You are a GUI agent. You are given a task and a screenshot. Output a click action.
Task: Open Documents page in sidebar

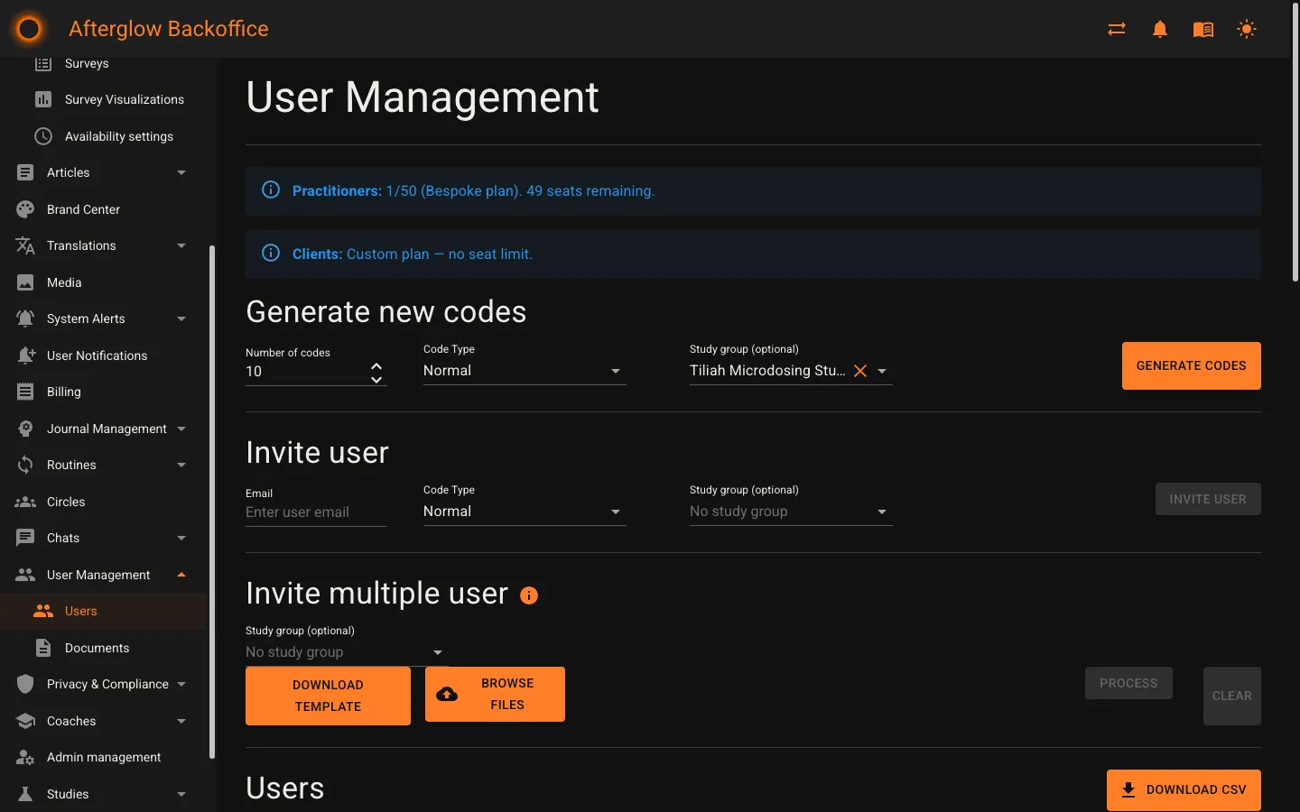[103, 648]
